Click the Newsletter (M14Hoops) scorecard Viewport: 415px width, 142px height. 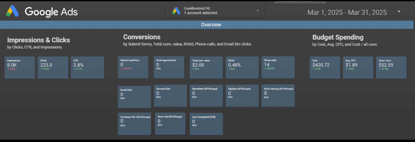pos(206,96)
